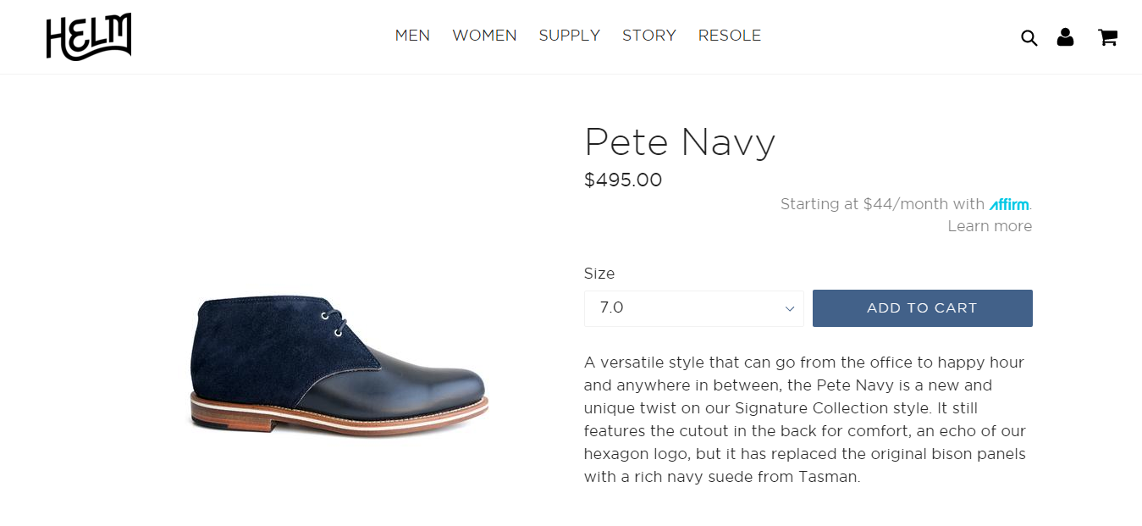Click the Pete Navy product title
The height and width of the screenshot is (526, 1142).
[x=680, y=142]
